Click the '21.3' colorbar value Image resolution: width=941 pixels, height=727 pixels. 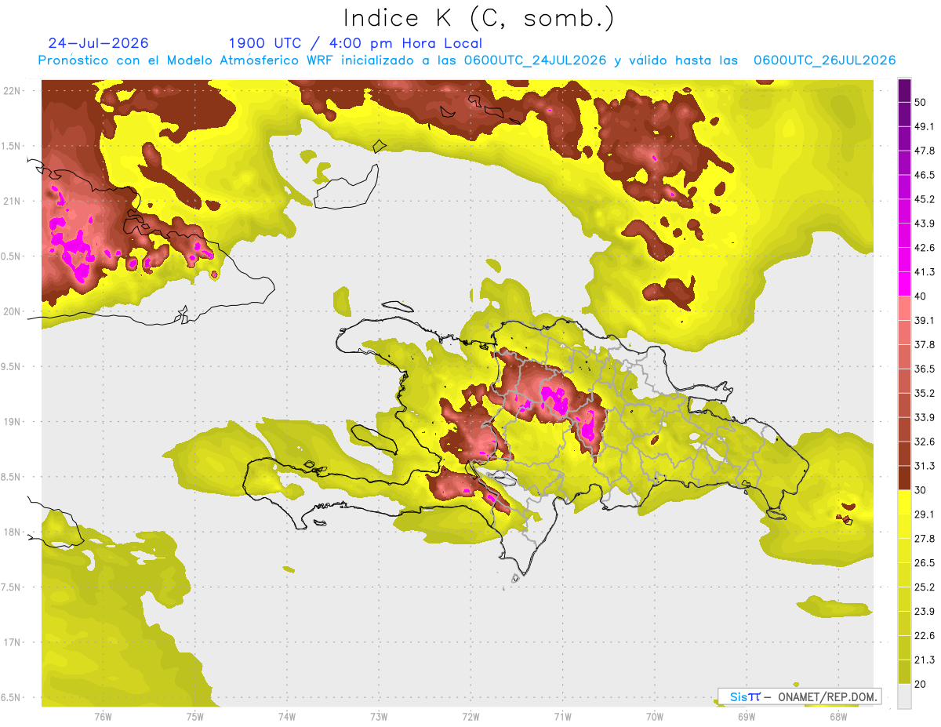coord(924,660)
